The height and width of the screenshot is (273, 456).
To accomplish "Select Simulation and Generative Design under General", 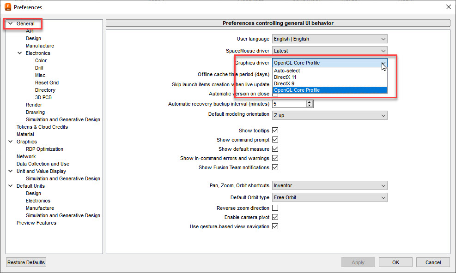I will click(x=63, y=119).
